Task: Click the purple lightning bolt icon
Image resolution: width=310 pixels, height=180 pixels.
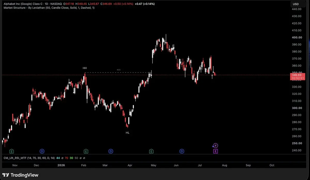Action: [215, 146]
